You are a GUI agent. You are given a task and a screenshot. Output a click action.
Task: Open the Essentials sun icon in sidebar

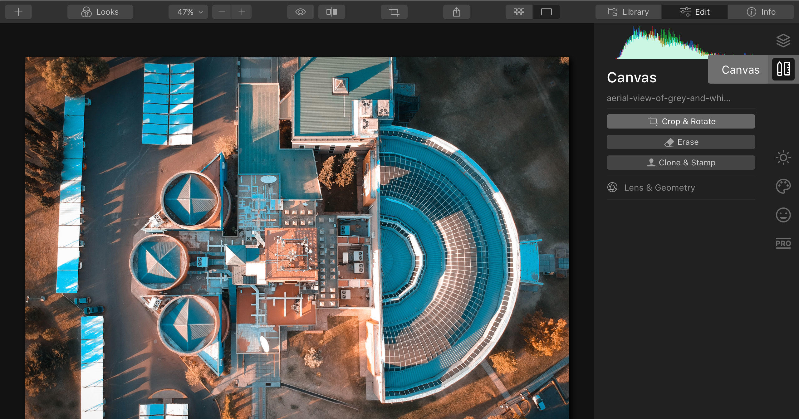tap(784, 158)
